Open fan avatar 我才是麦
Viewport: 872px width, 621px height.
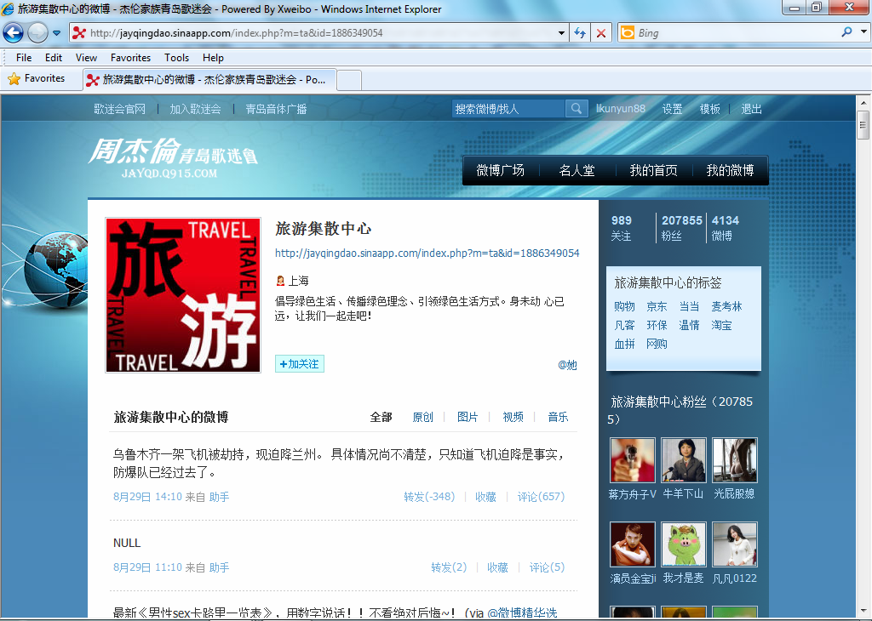coord(684,544)
